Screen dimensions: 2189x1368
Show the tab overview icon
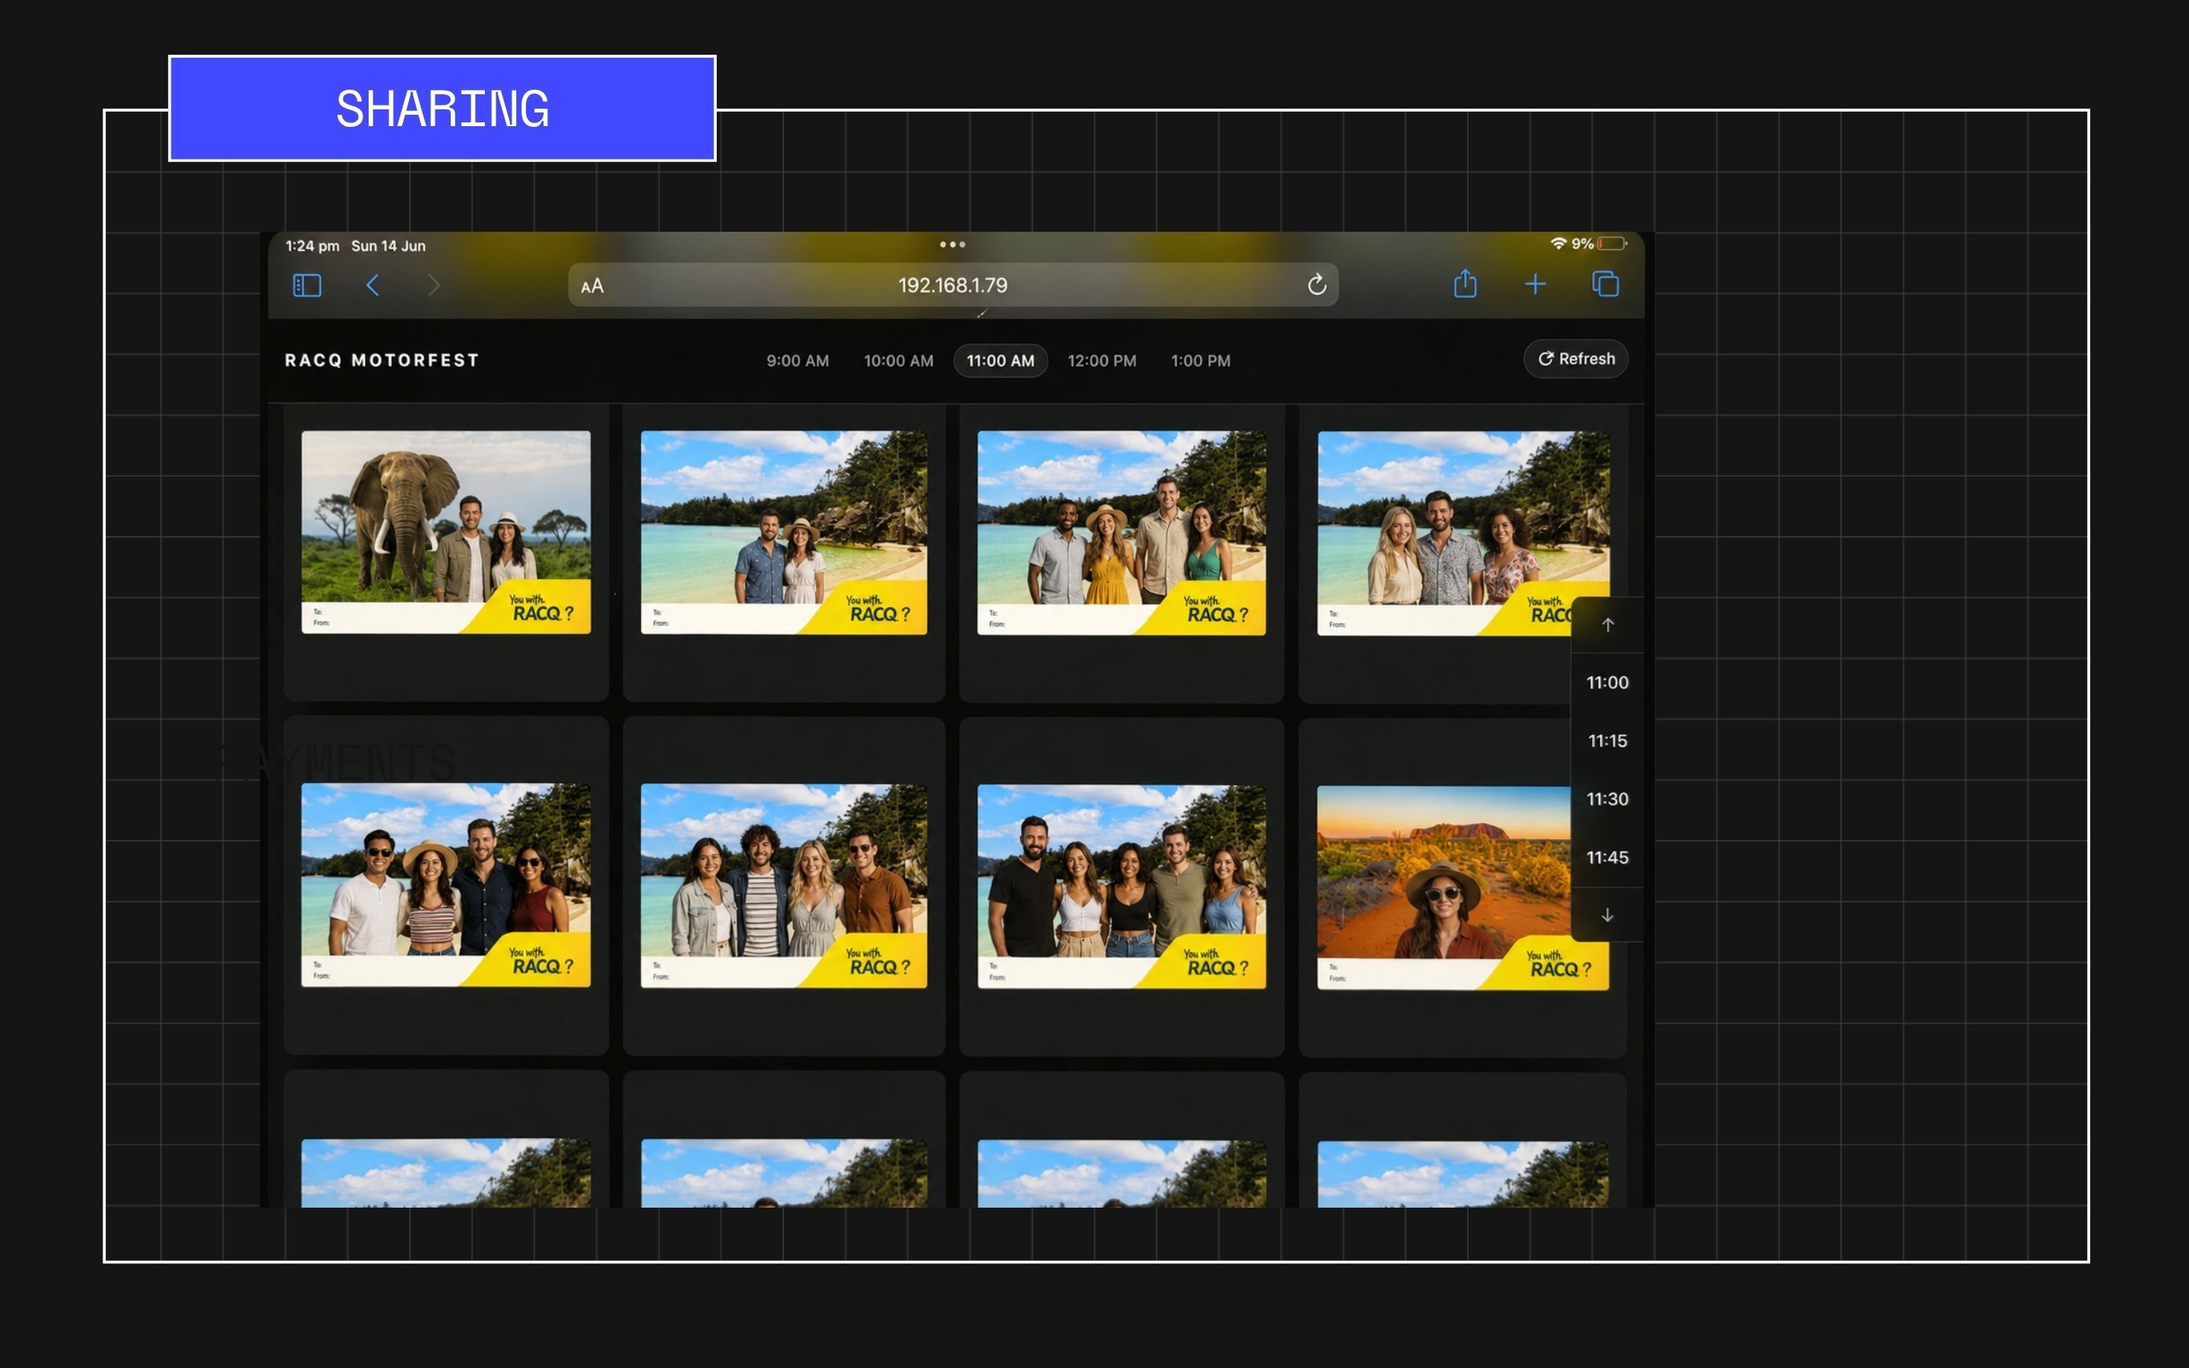point(1605,284)
